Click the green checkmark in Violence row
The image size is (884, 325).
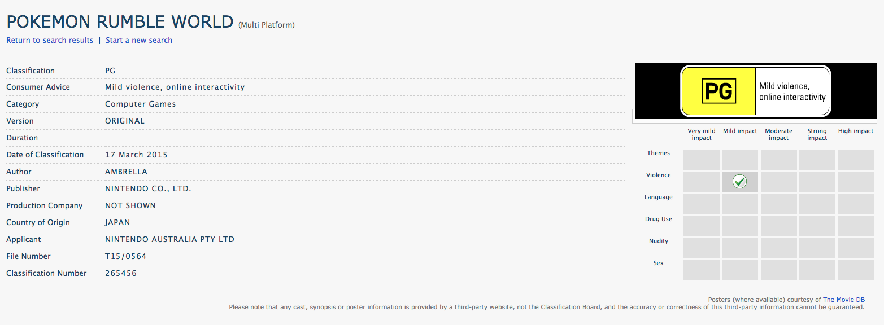[x=739, y=181]
